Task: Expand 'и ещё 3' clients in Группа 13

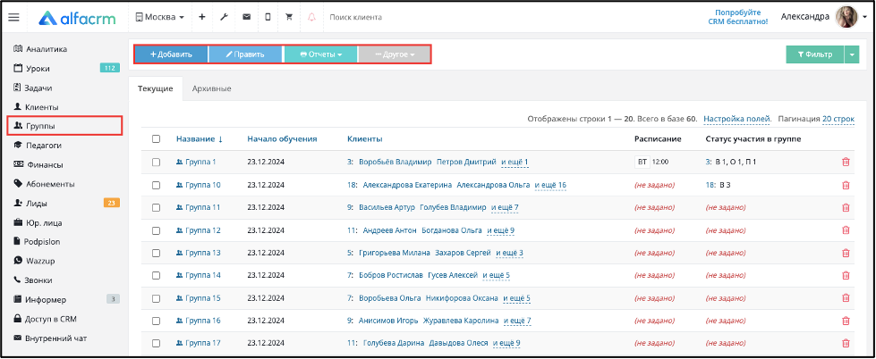Action: coord(509,253)
